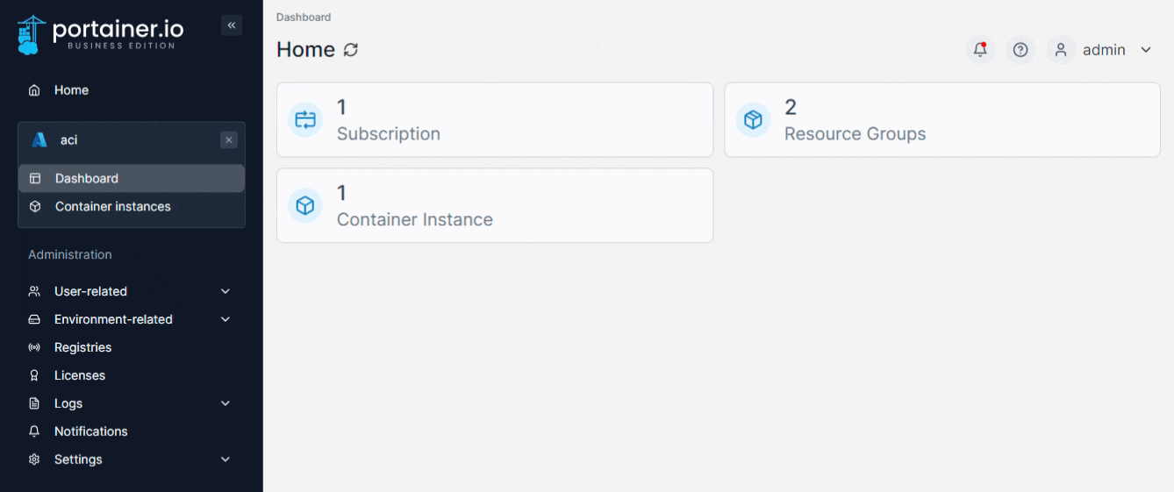Open the notifications bell icon
The height and width of the screenshot is (492, 1174).
(x=980, y=50)
